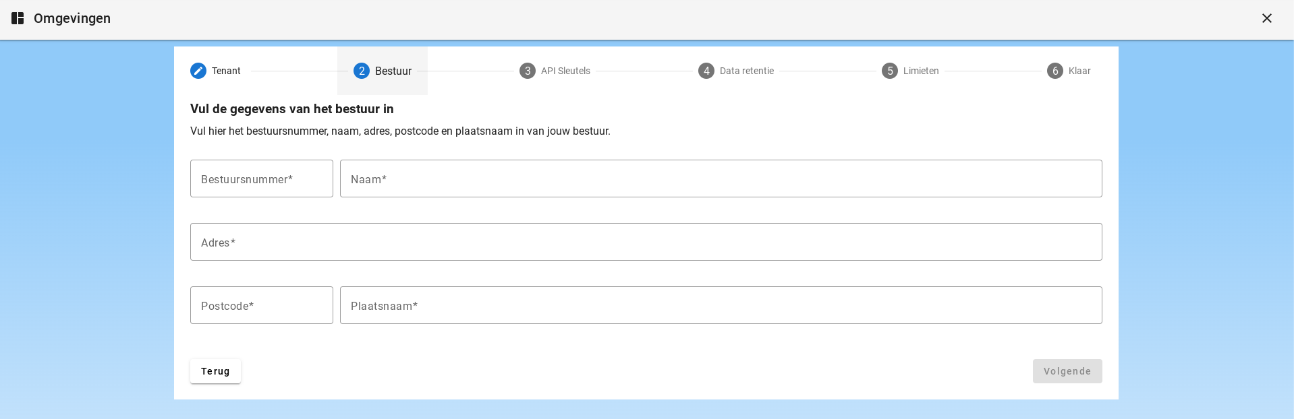Click the number 3 circle icon for API Sleutels
Screen dimensions: 1294x419
(x=528, y=71)
